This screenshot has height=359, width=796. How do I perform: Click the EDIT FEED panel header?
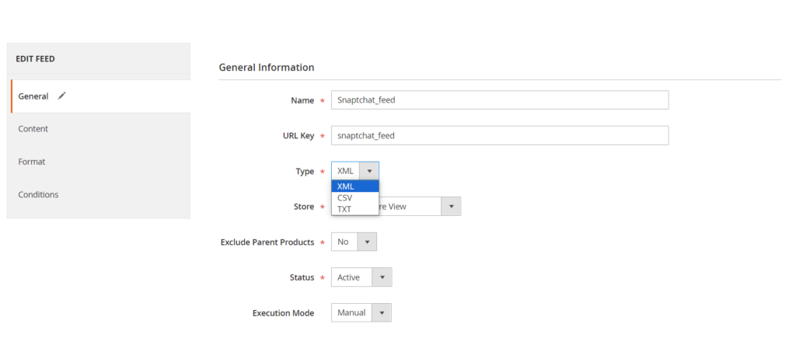point(36,59)
